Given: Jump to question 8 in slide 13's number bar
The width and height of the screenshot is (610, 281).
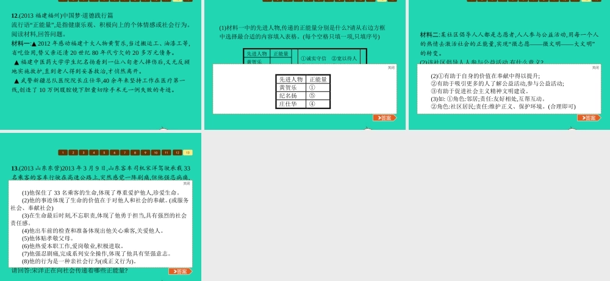Looking at the screenshot, I should pos(135,153).
